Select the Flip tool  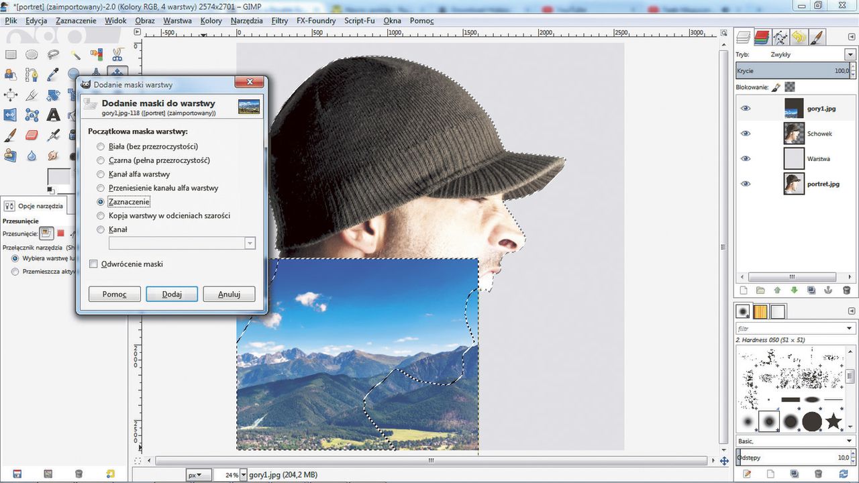coord(11,115)
